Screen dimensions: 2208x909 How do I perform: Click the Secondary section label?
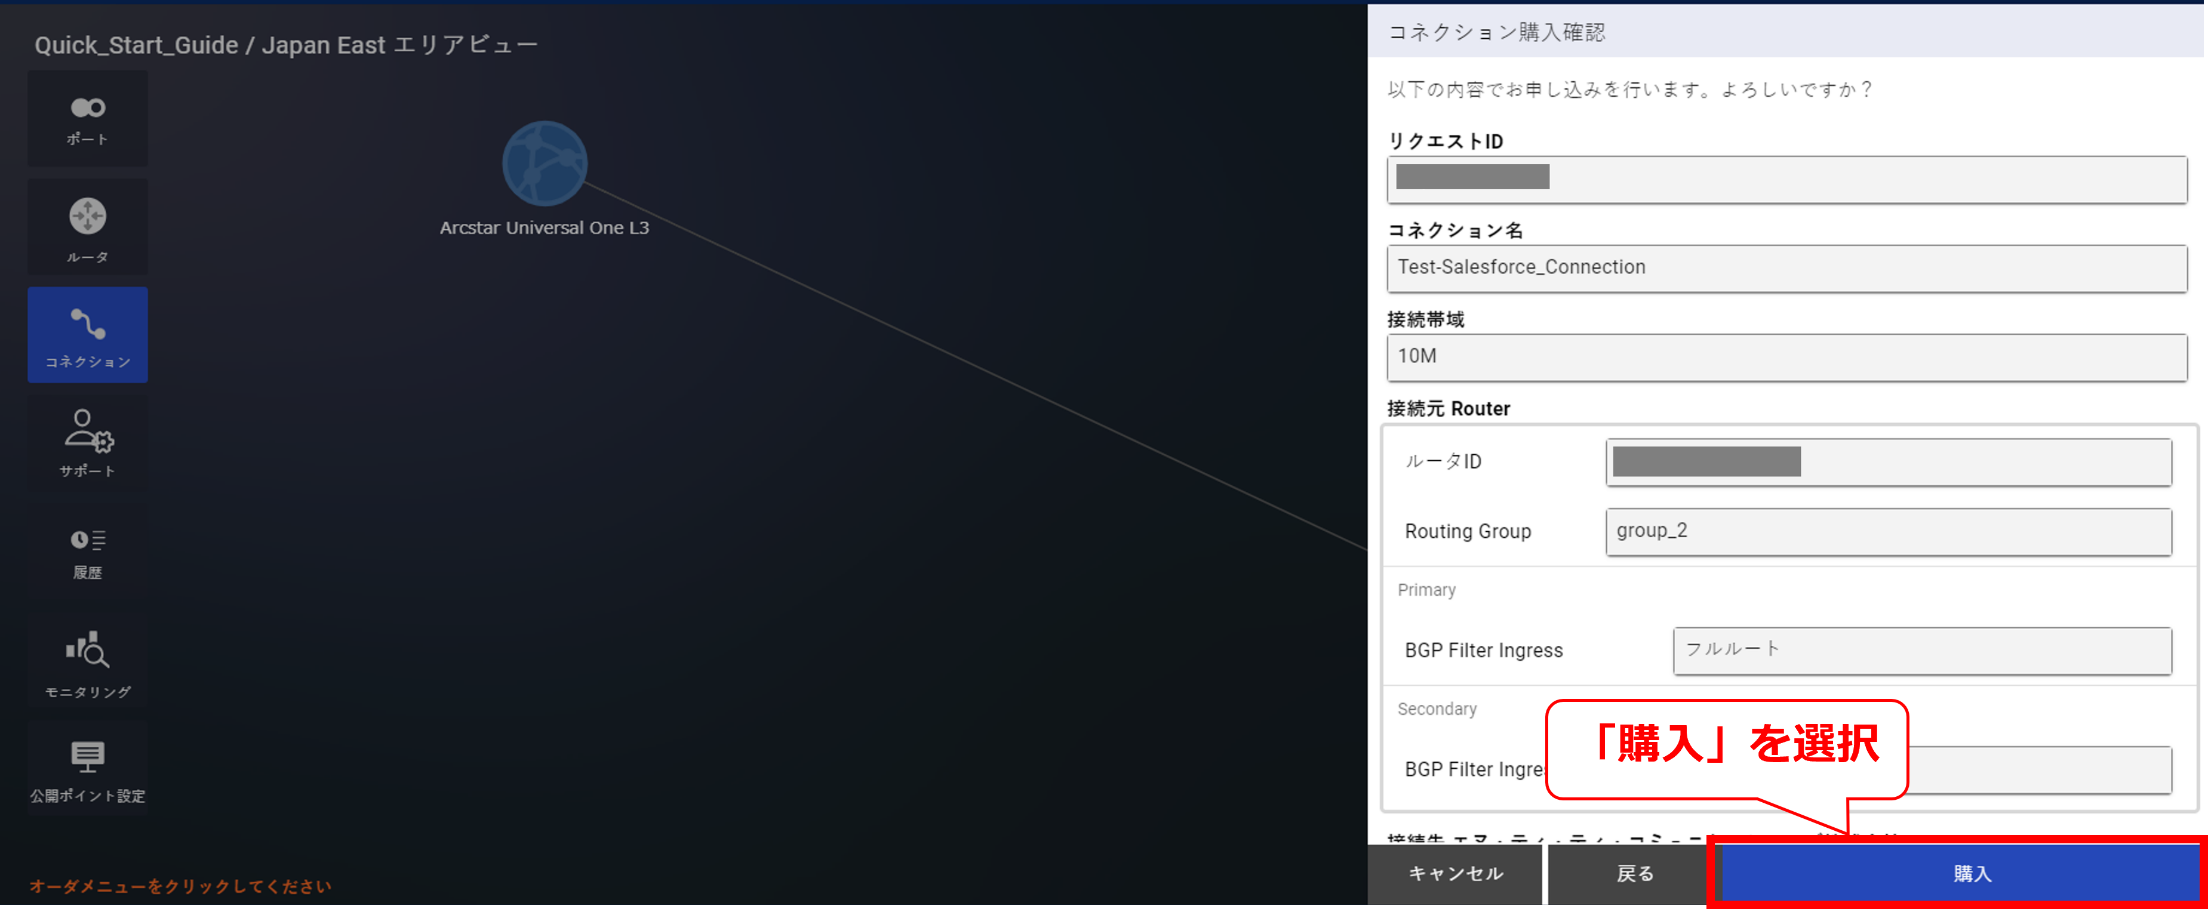point(1437,708)
